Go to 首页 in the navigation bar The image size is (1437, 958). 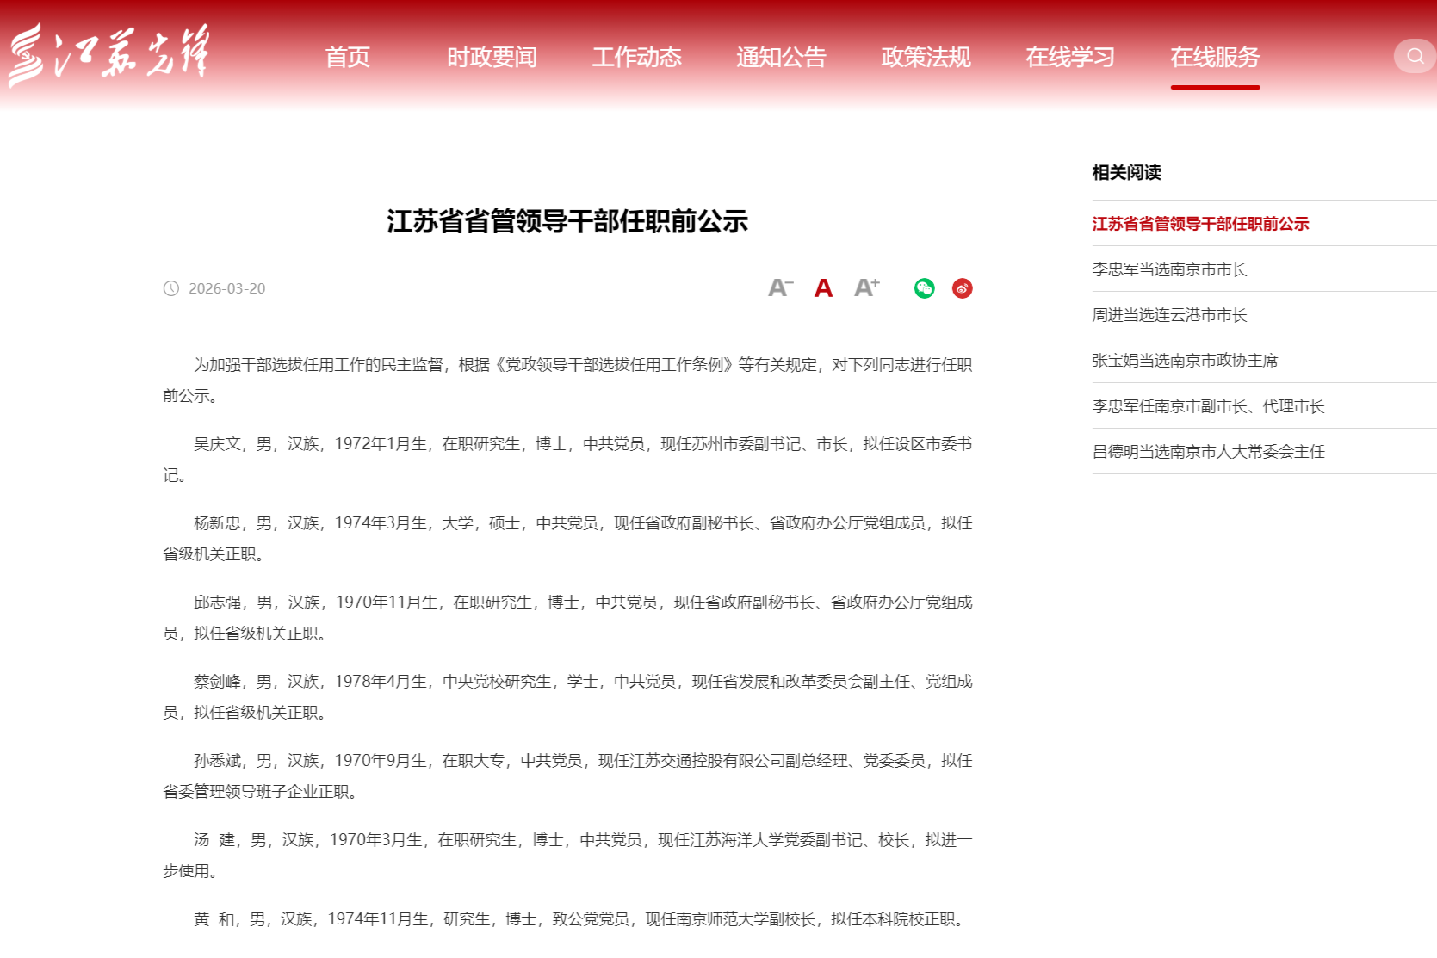(x=347, y=58)
